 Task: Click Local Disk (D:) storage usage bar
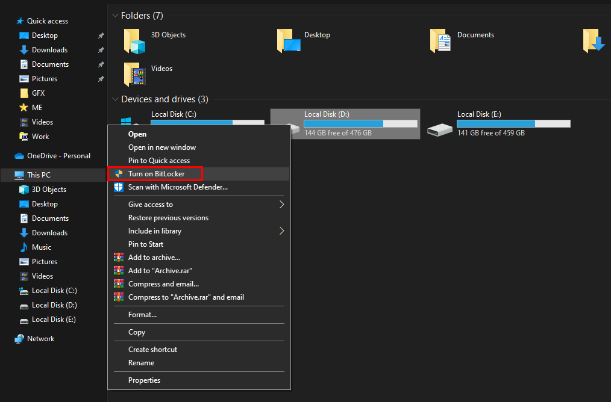pyautogui.click(x=360, y=124)
